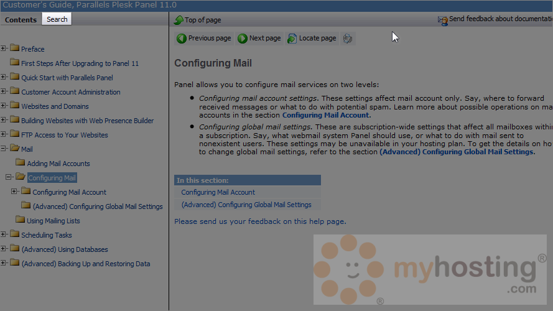Click folder icon for First Steps After Upgrading

click(14, 62)
